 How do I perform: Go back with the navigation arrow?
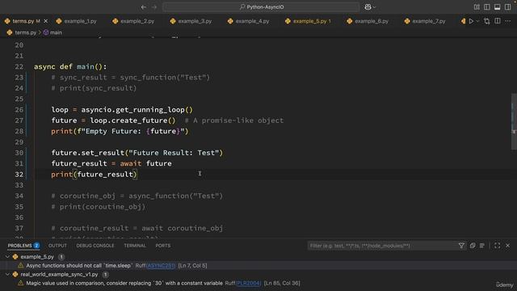(x=144, y=7)
